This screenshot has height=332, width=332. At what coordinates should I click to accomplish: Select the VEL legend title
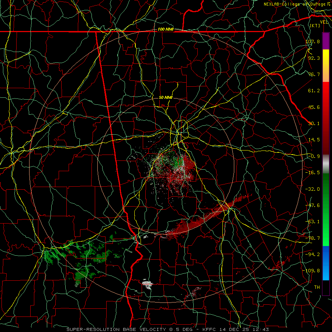(x=324, y=22)
